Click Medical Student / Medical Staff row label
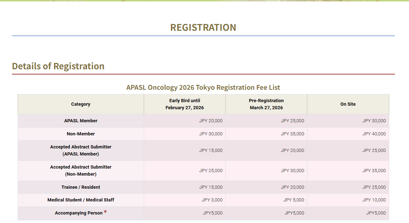Screen dimensions: 409x223 (81, 200)
